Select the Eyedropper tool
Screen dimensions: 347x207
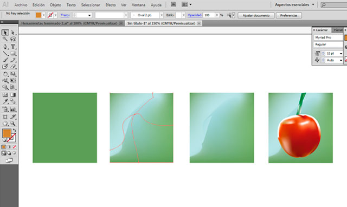click(5, 101)
